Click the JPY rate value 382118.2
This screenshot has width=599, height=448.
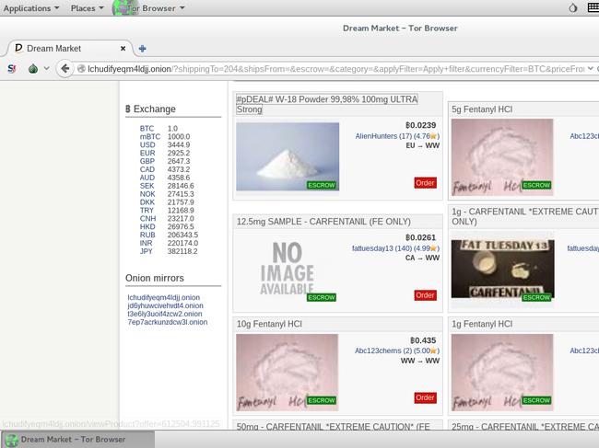click(182, 251)
